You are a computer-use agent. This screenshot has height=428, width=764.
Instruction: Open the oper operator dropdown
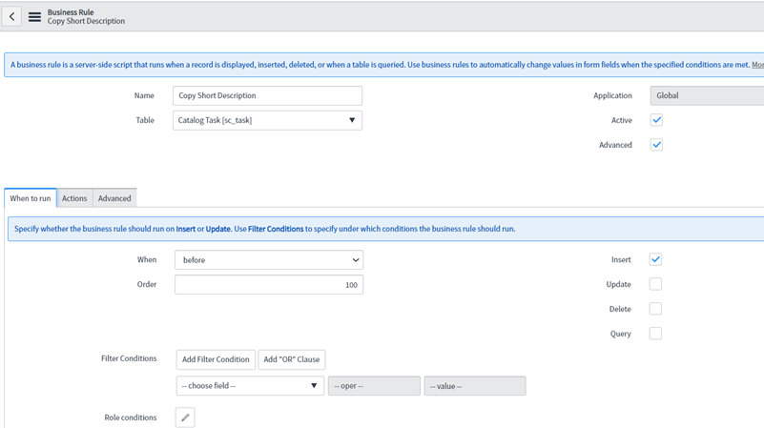tap(374, 386)
